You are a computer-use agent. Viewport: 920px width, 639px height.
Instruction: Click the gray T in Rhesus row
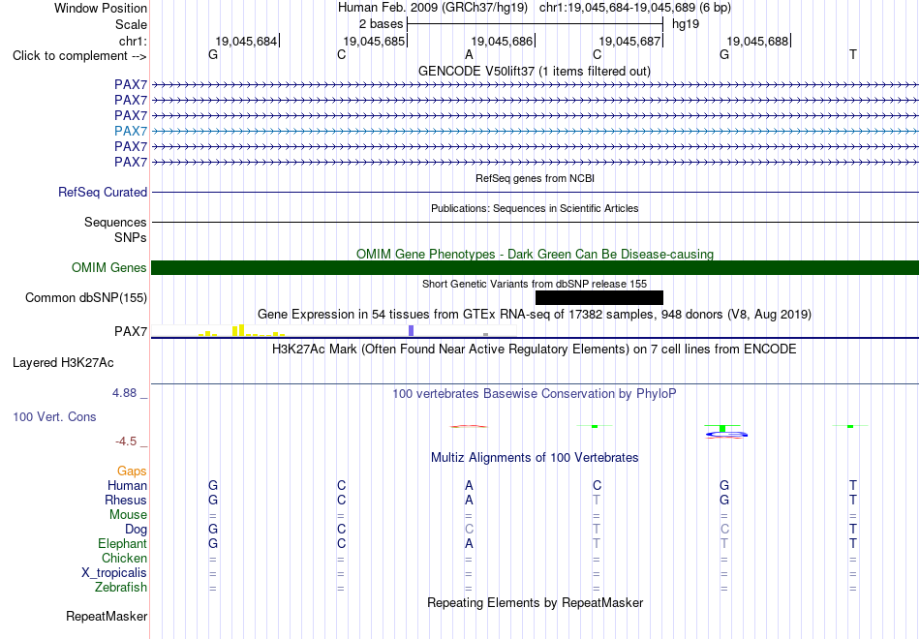597,500
